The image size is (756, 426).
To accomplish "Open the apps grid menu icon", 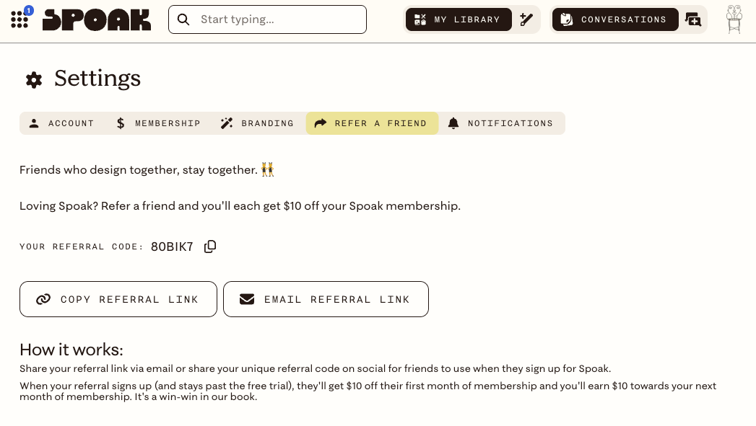I will pos(19,19).
